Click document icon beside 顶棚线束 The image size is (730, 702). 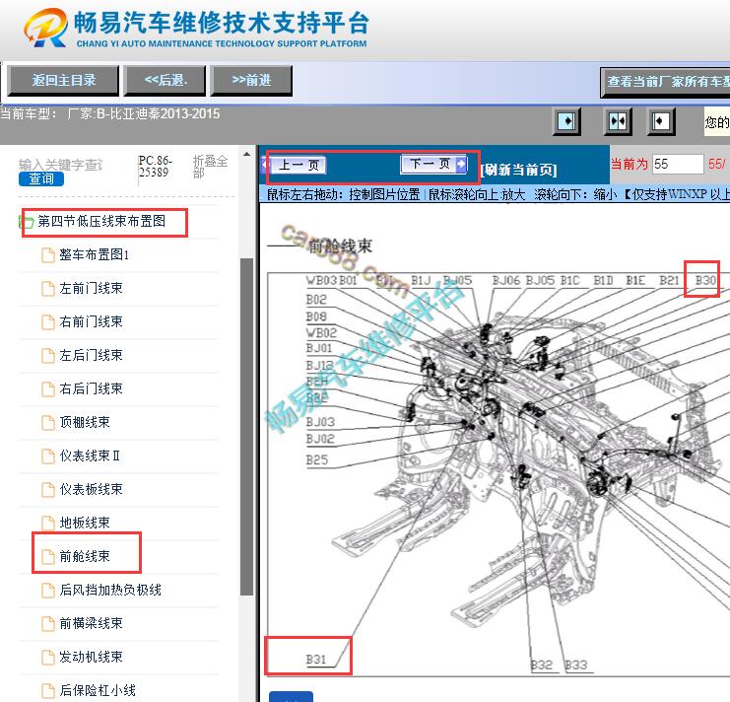pos(48,423)
